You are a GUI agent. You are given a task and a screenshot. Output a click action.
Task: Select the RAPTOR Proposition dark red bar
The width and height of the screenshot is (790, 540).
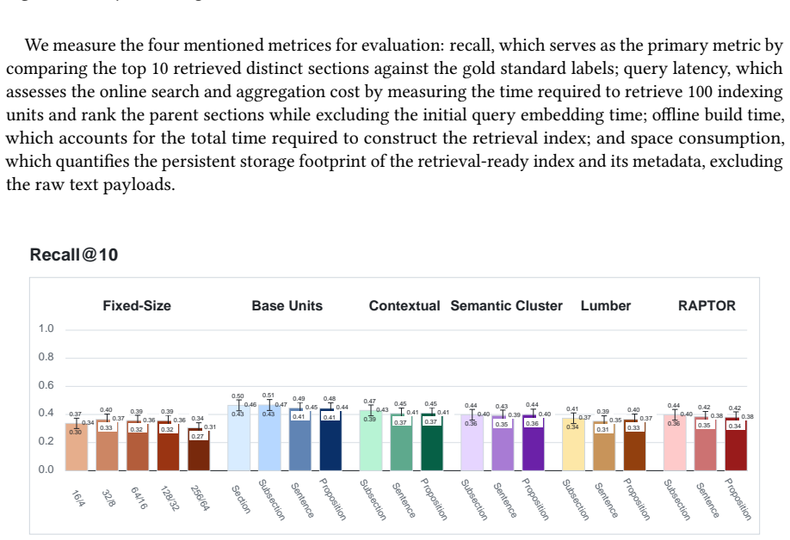click(736, 444)
